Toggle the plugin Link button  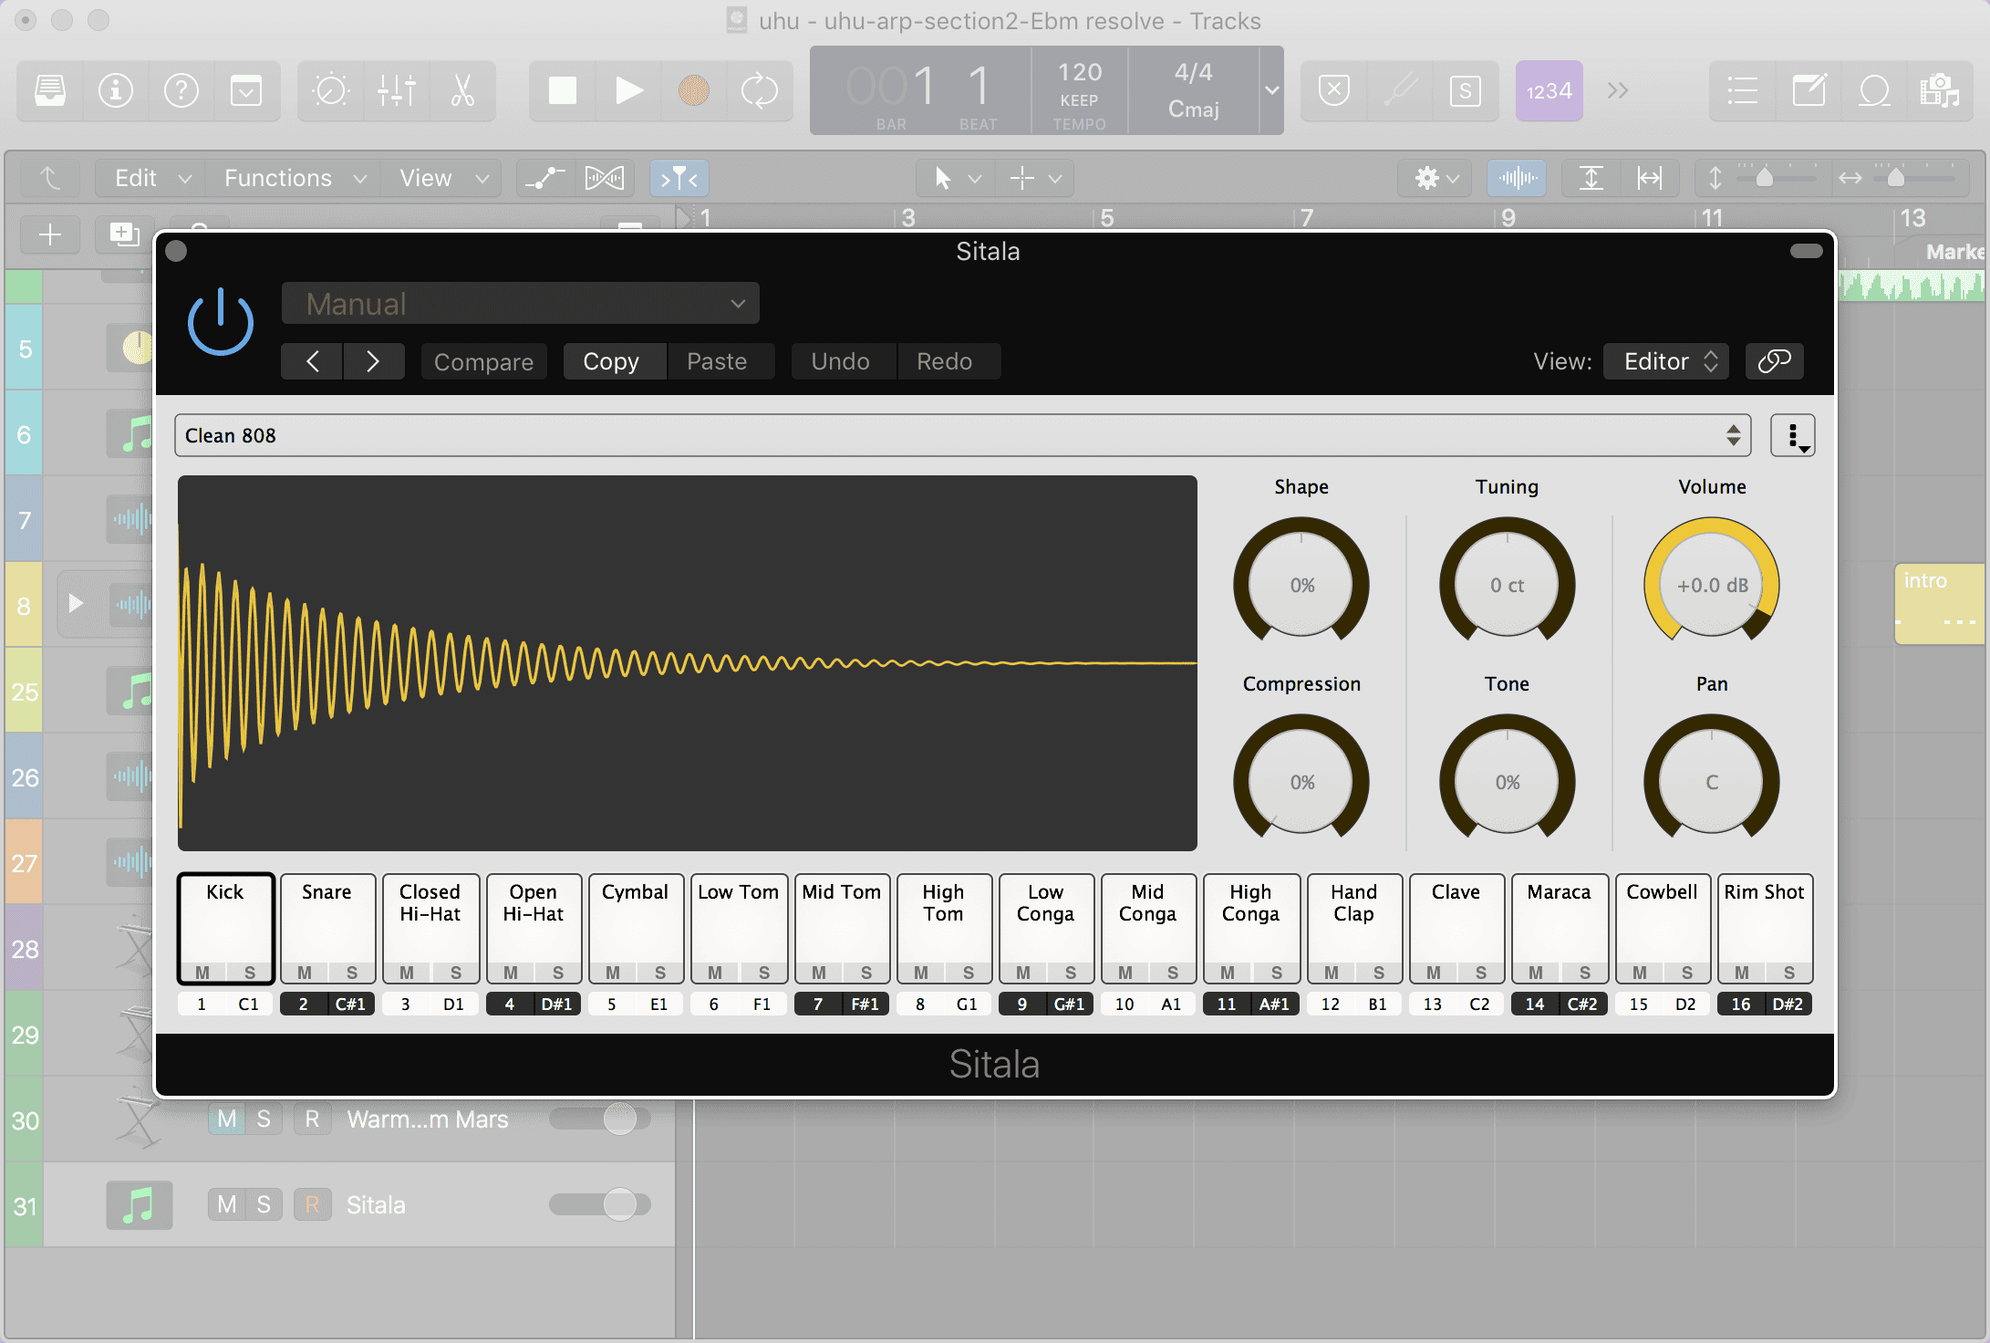pyautogui.click(x=1774, y=361)
